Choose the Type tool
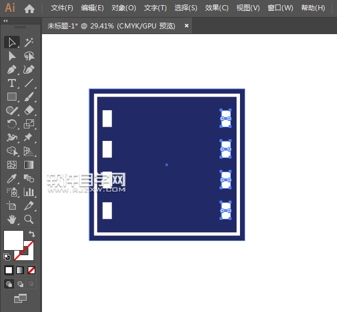This screenshot has height=312, width=337. click(12, 83)
